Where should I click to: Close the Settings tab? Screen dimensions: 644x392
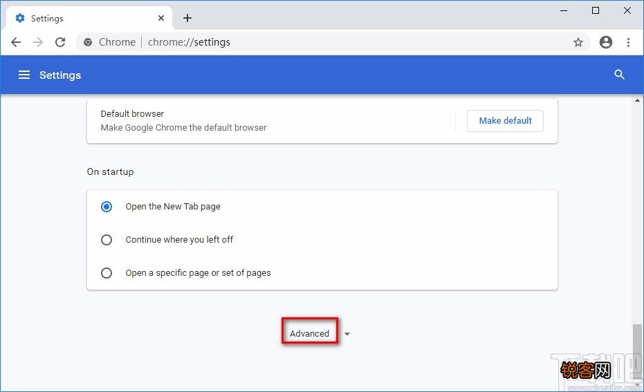point(161,18)
